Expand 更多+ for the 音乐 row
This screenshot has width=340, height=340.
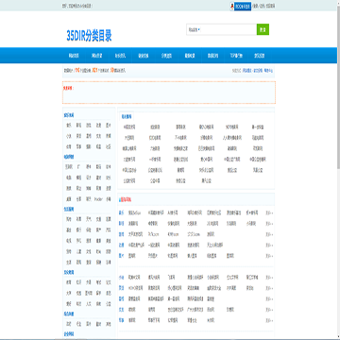pyautogui.click(x=269, y=212)
